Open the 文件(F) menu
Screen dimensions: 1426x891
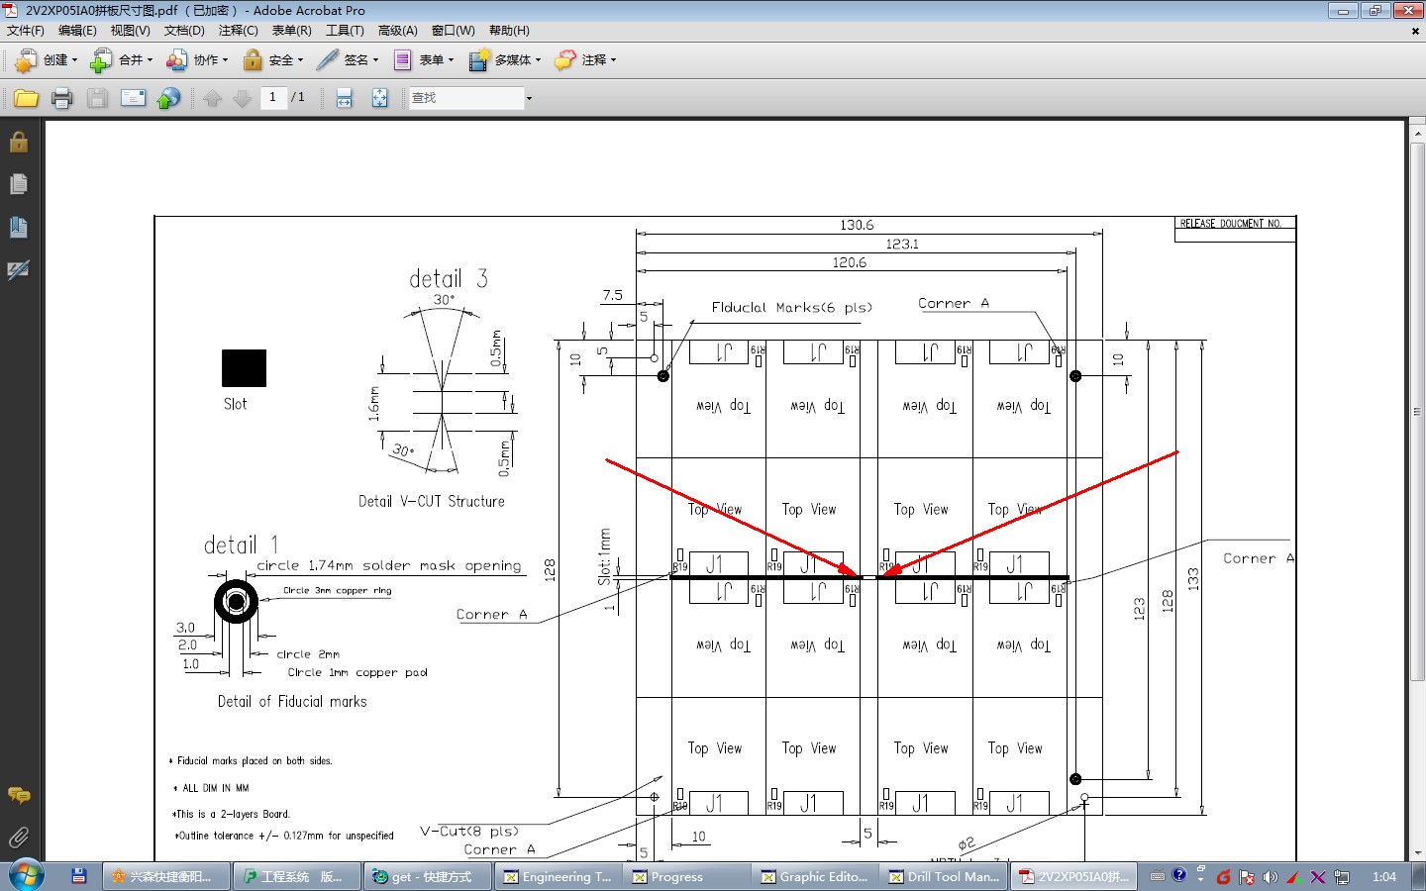coord(26,31)
